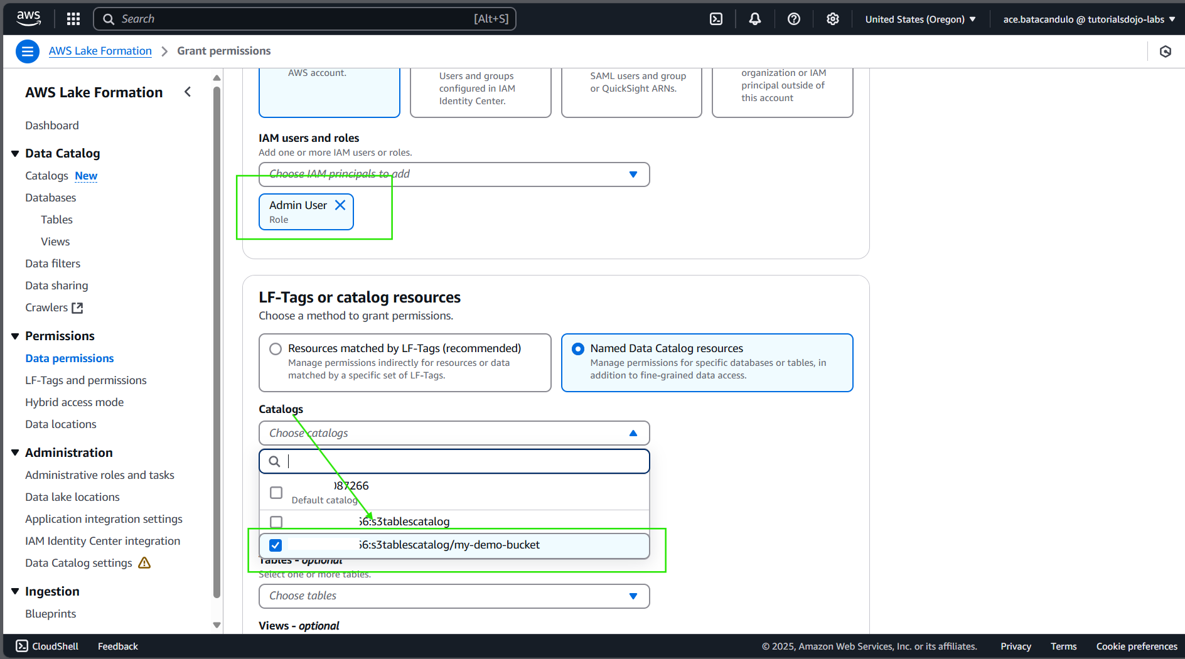Open Views in sidebar
This screenshot has width=1185, height=659.
pos(55,242)
